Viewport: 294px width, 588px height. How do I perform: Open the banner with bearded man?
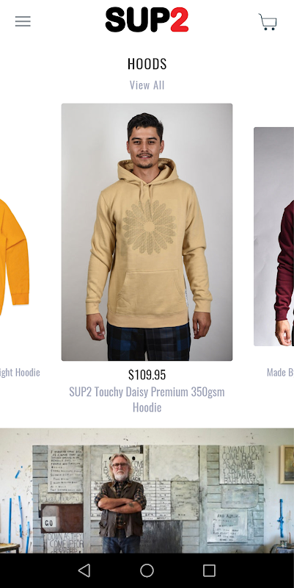pos(147,490)
